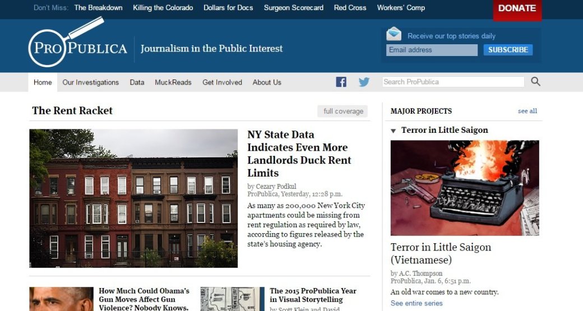Go to the Data section
This screenshot has height=311, width=583.
[137, 82]
